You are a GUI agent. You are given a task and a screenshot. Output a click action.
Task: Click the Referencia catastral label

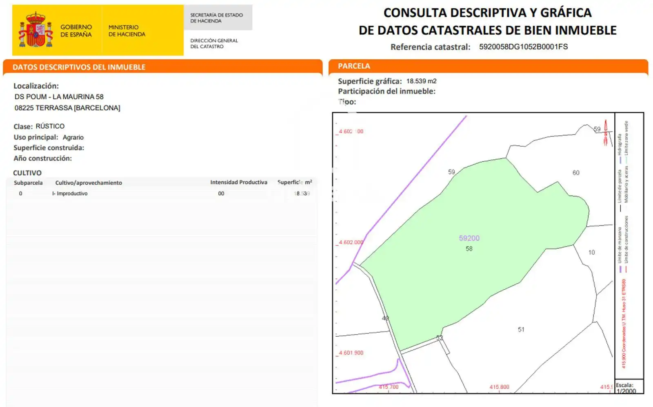tap(430, 47)
